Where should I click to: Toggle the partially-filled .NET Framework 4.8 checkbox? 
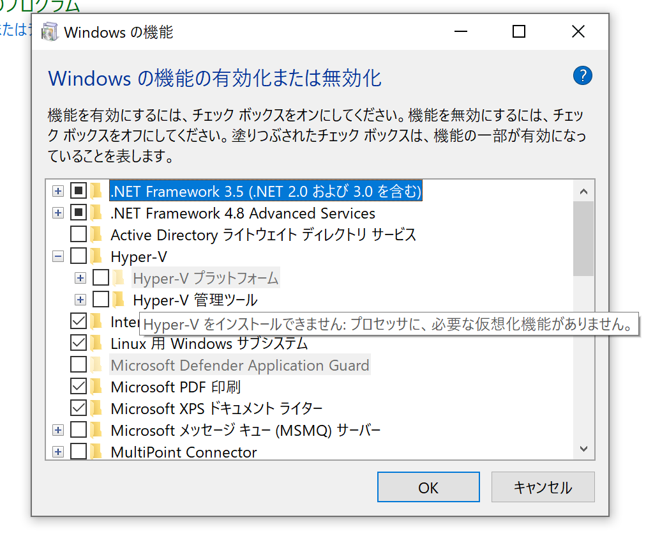78,212
